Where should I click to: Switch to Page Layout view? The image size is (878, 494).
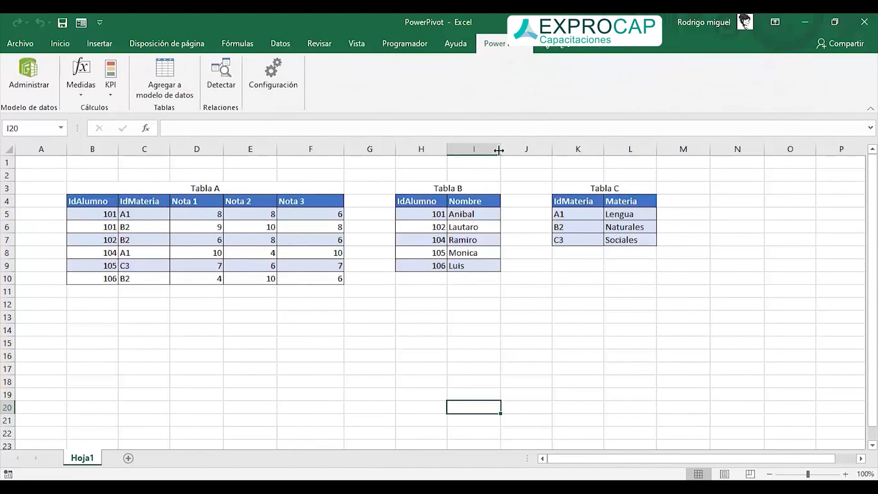(x=724, y=474)
